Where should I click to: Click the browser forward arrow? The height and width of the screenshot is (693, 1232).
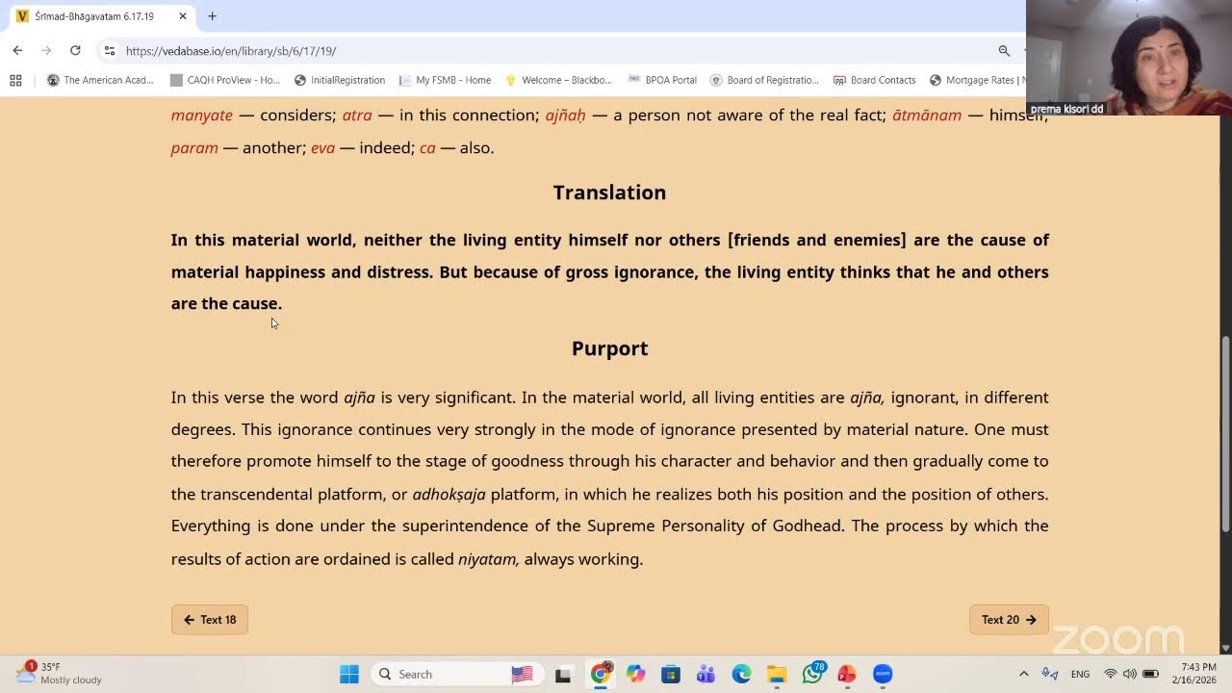46,50
